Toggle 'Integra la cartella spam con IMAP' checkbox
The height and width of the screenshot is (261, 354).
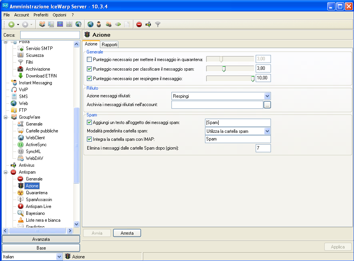pos(90,139)
